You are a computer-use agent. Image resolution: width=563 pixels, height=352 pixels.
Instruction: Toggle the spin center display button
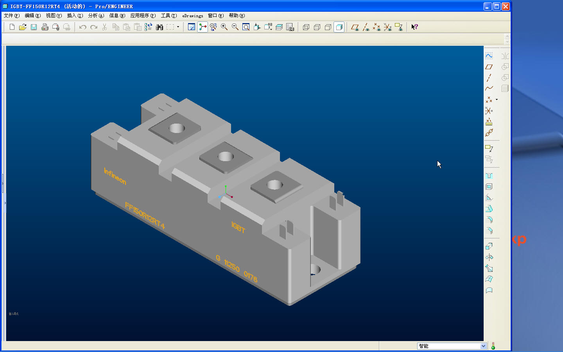click(x=203, y=27)
